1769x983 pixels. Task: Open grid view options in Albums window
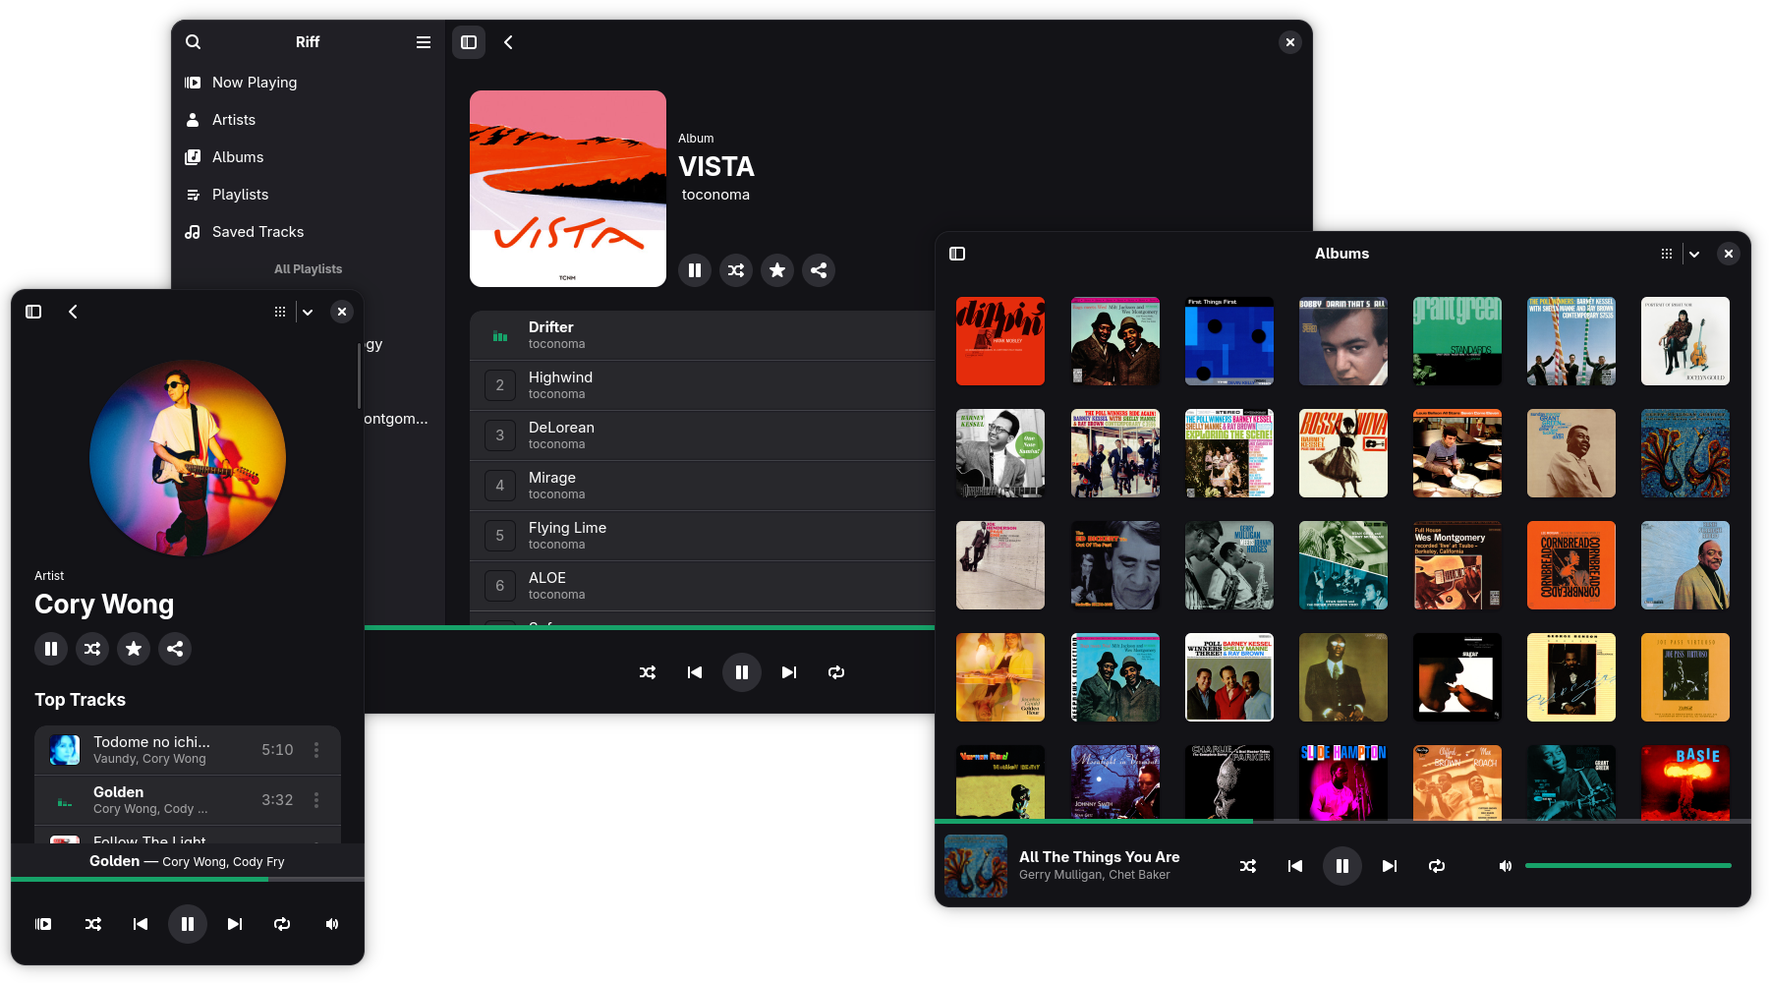[x=1667, y=254]
